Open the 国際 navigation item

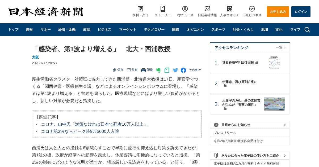pyautogui.click(x=175, y=30)
